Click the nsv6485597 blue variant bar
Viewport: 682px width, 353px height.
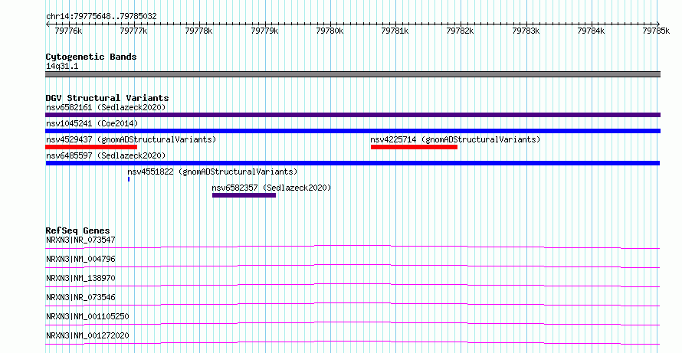(x=352, y=163)
